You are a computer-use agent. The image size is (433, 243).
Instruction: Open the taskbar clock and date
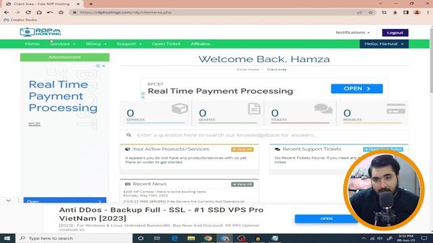pos(406,238)
